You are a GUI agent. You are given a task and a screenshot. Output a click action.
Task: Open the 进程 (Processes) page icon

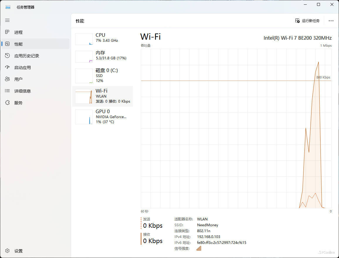(8, 32)
